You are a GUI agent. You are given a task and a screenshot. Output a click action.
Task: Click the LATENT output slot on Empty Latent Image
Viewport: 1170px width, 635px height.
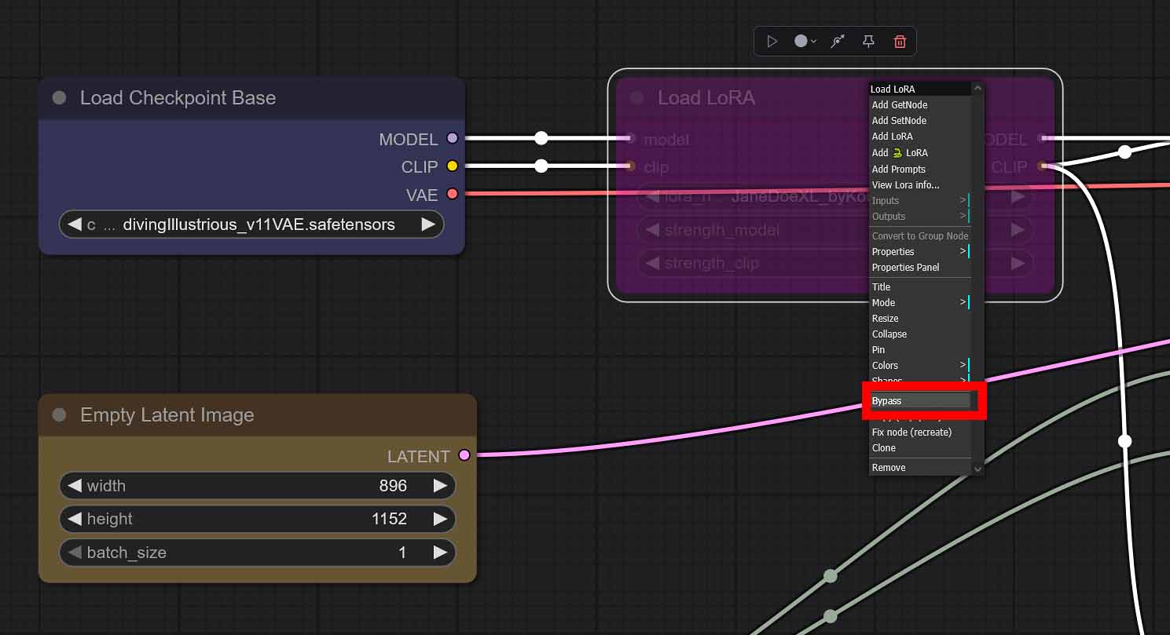[464, 455]
